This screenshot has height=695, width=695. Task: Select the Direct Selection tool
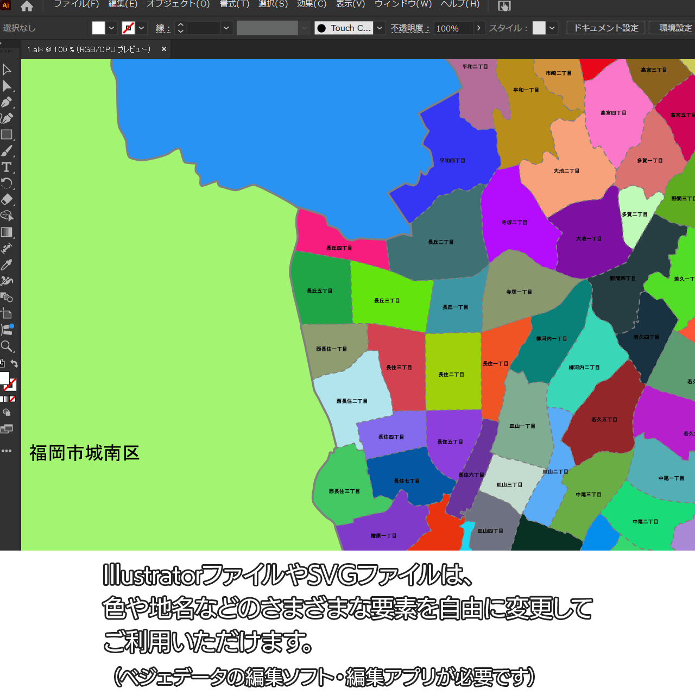pyautogui.click(x=7, y=86)
